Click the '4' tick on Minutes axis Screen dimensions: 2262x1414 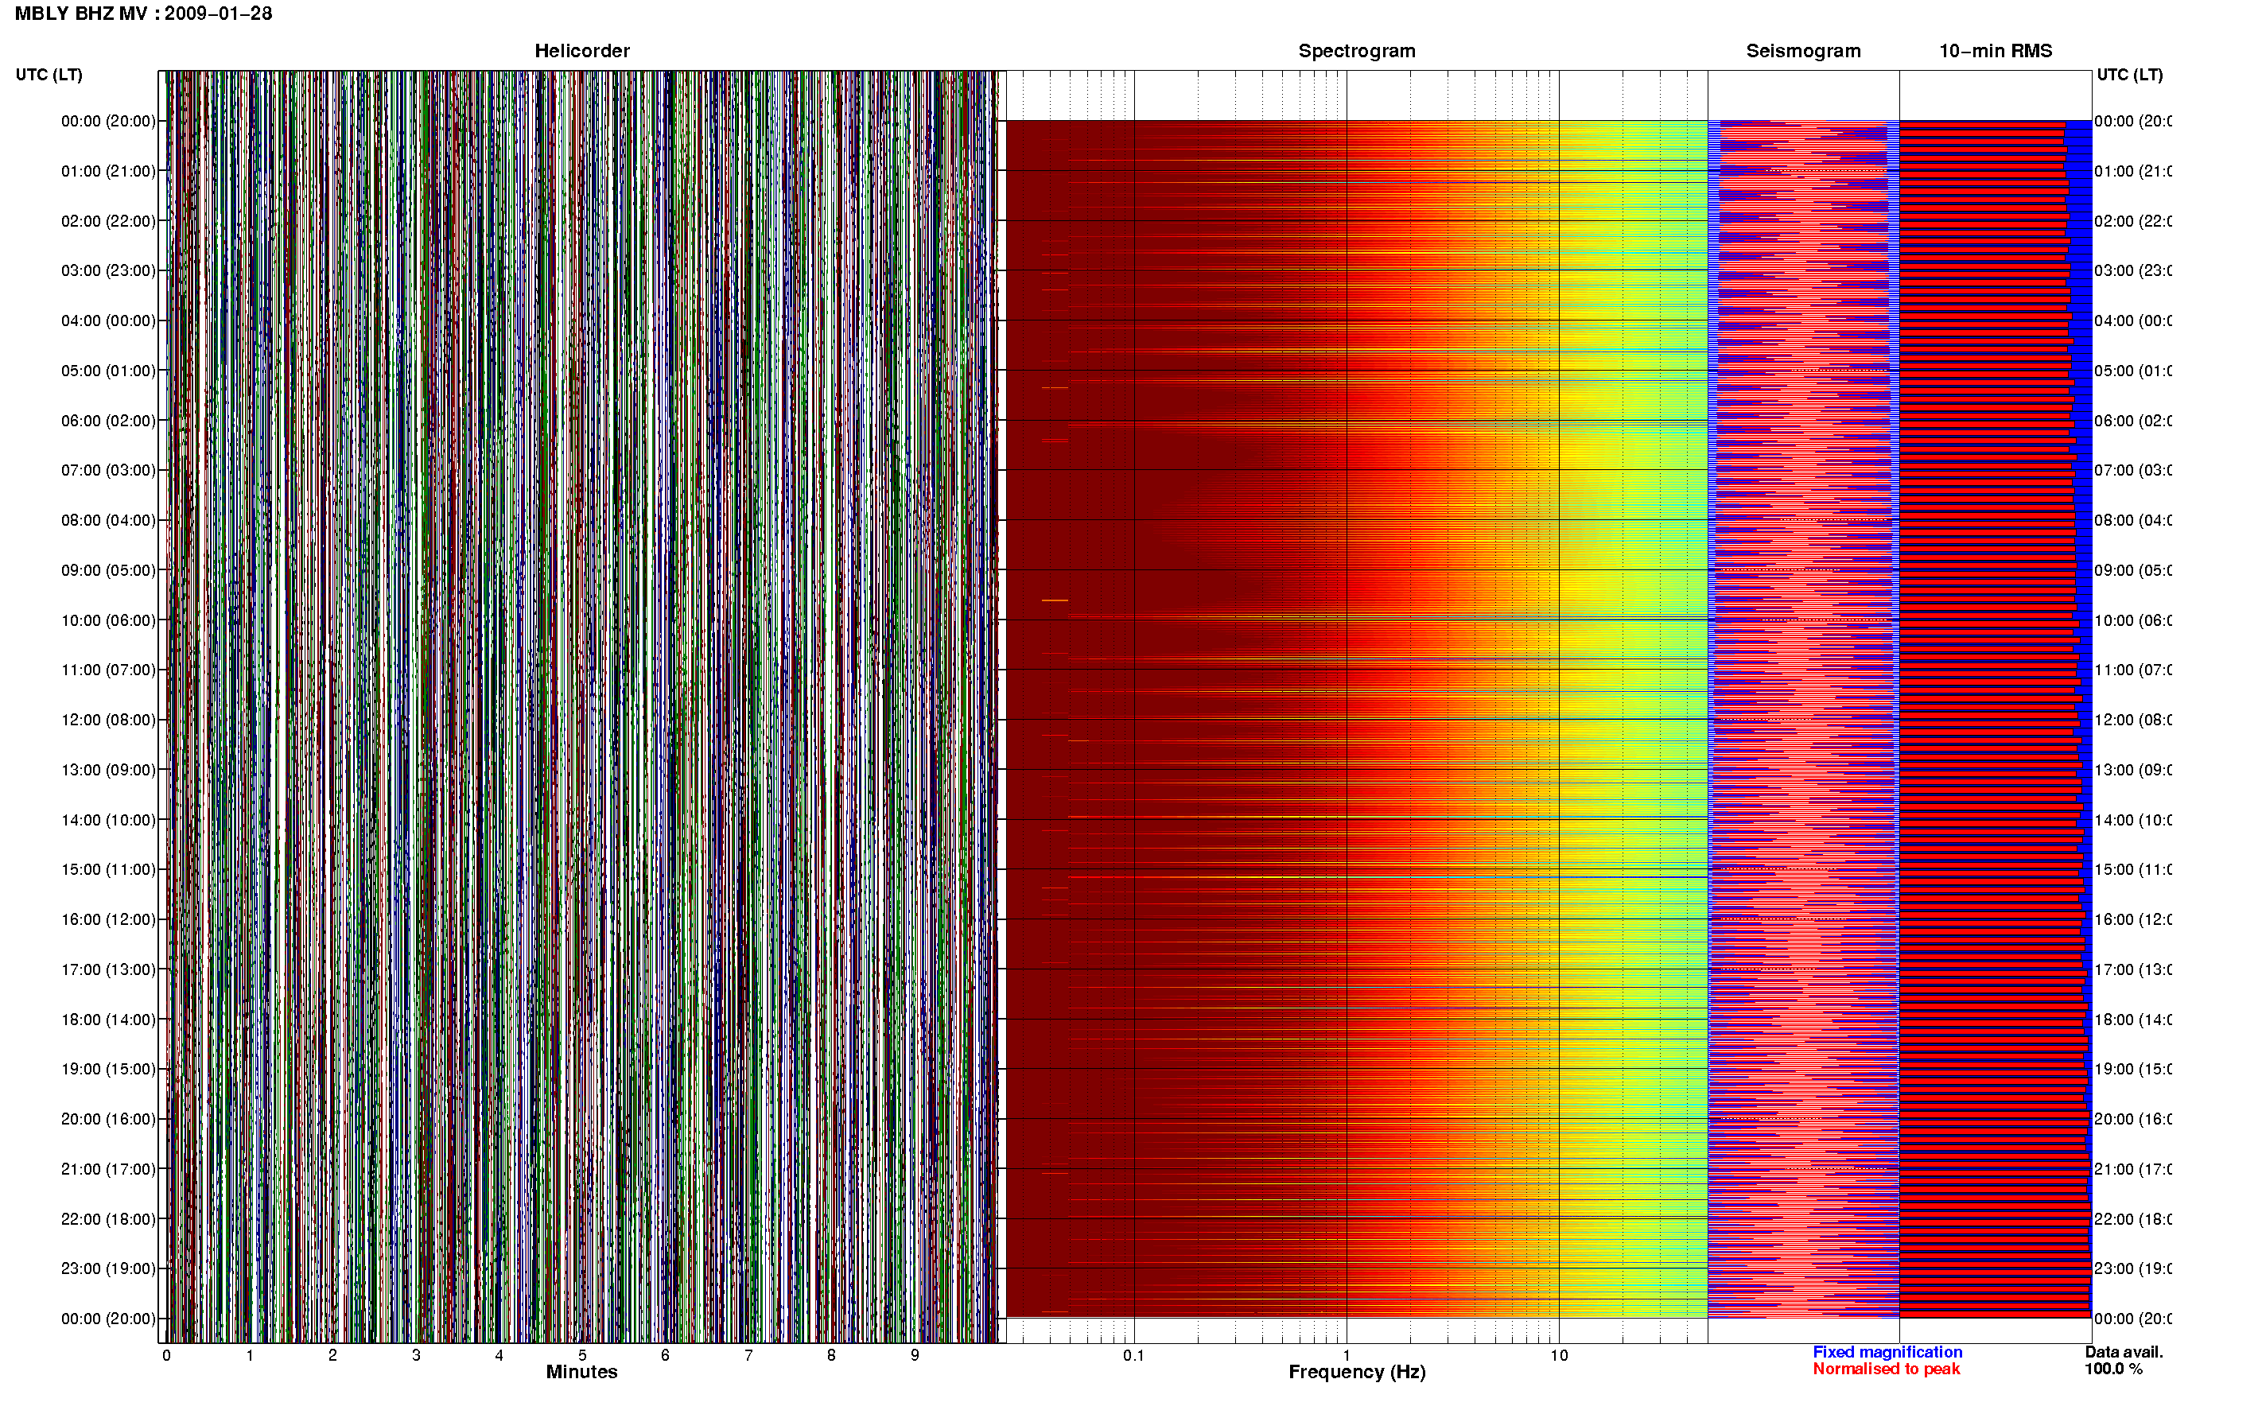499,1356
